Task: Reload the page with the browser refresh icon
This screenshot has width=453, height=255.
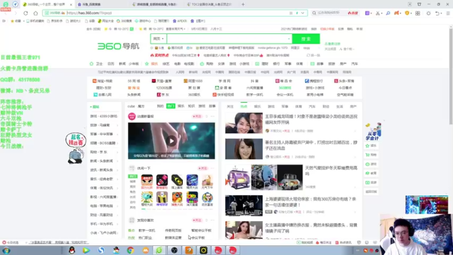Action: 25,13
